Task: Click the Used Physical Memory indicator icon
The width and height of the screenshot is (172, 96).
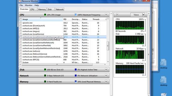Action: (x=76, y=82)
